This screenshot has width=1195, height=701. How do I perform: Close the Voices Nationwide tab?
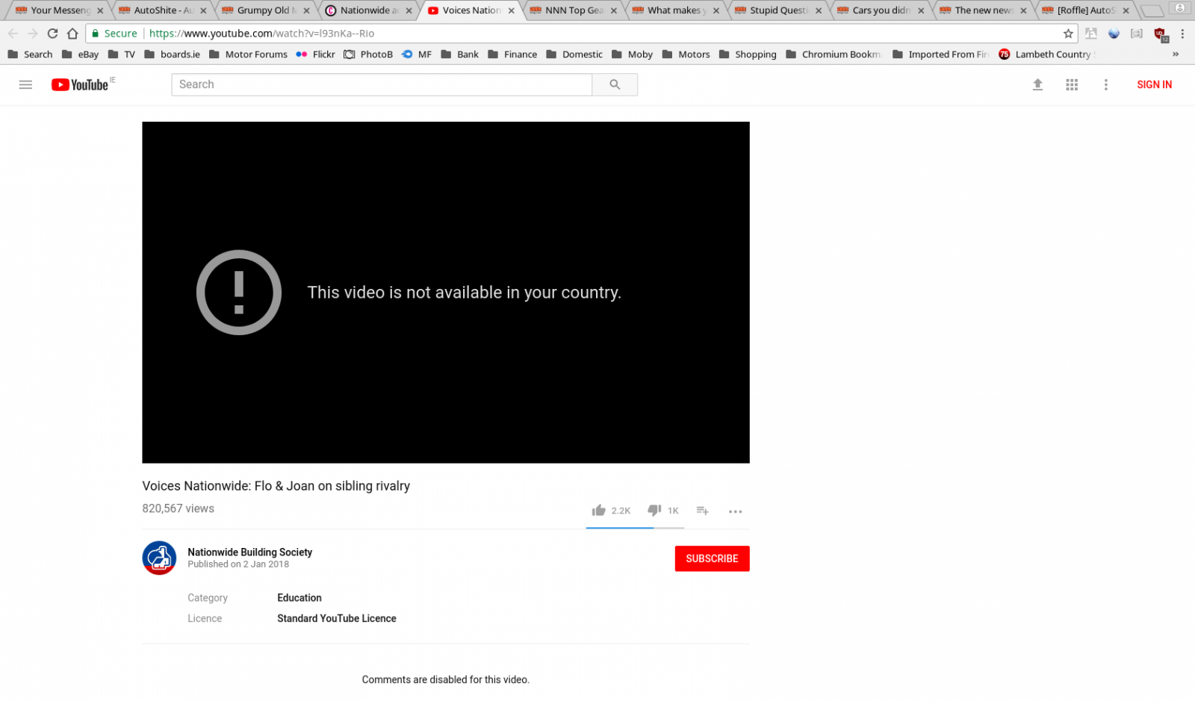[x=512, y=10]
